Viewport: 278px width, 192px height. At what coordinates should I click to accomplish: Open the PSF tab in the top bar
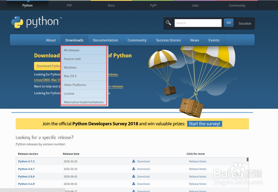tap(69, 5)
